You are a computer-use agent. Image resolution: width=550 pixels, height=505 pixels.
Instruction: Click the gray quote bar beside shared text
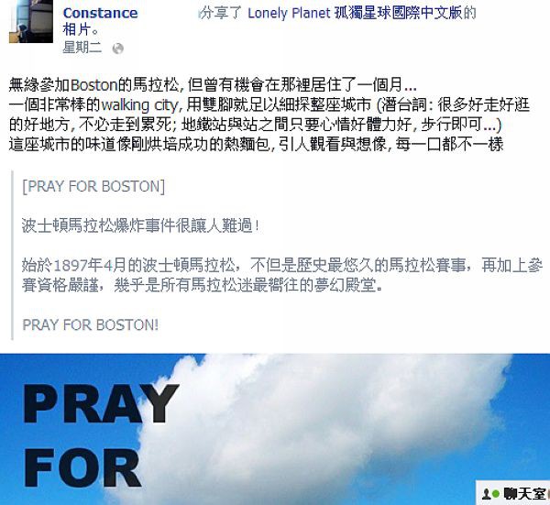(12, 256)
